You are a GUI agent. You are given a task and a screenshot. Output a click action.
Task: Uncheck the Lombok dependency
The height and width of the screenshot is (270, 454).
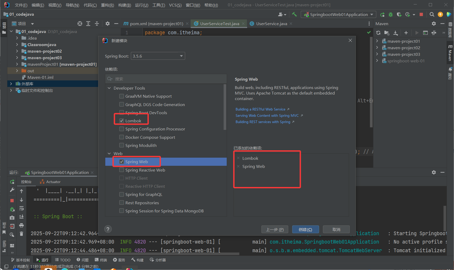121,120
